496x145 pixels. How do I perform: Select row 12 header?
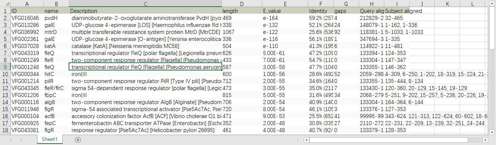(5, 88)
